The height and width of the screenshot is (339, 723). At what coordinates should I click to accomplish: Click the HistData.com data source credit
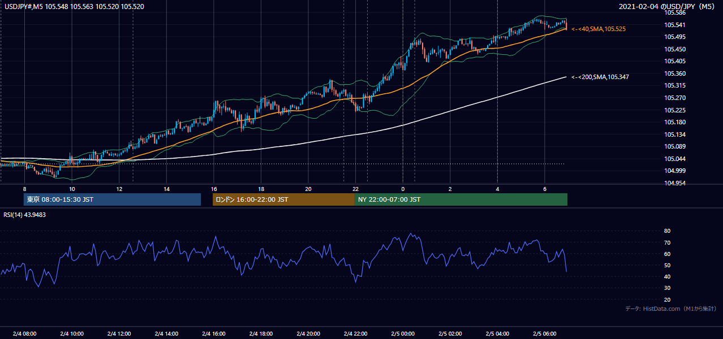click(x=671, y=308)
